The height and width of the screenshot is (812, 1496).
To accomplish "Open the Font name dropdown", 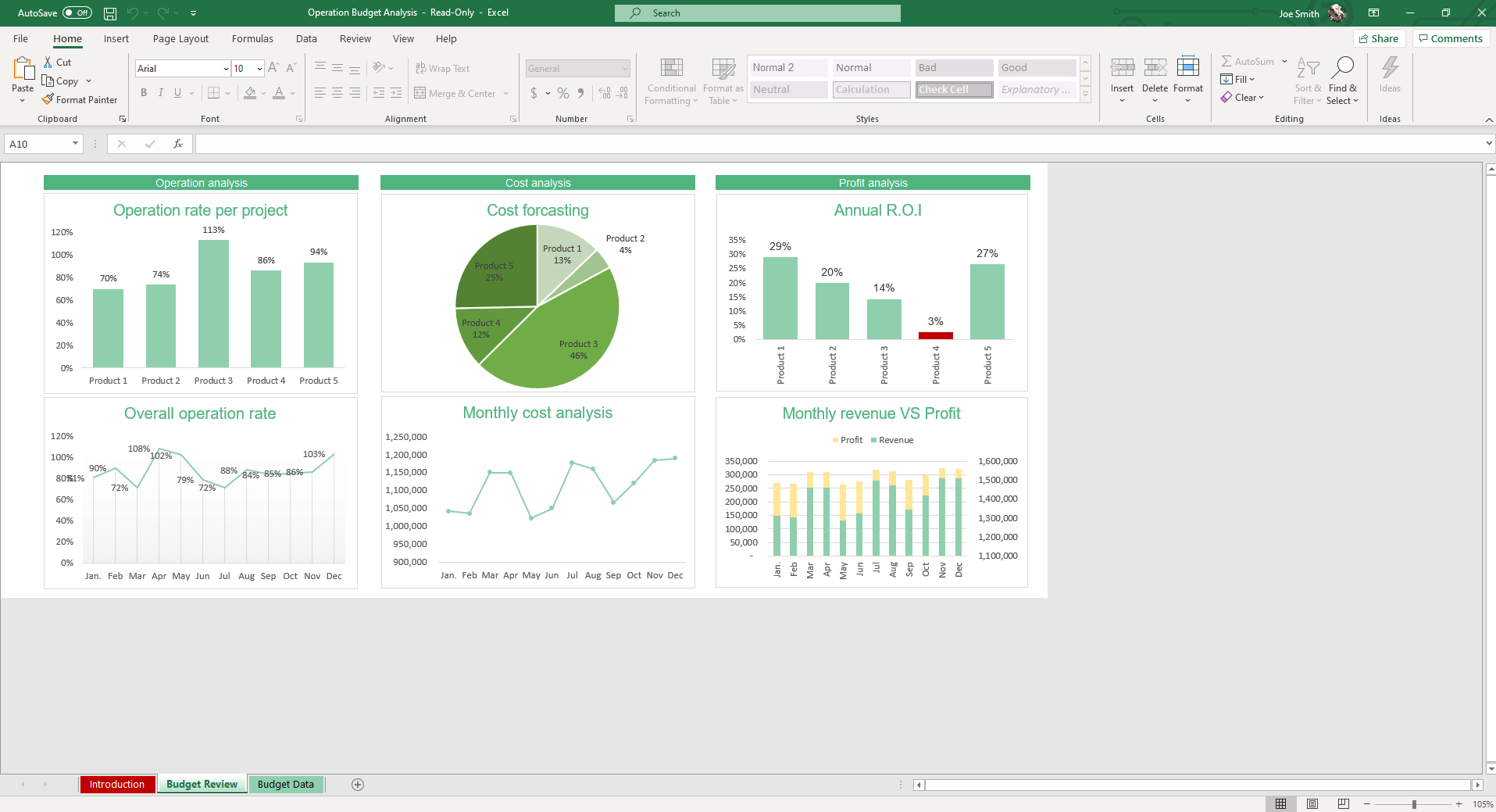I will tap(225, 68).
